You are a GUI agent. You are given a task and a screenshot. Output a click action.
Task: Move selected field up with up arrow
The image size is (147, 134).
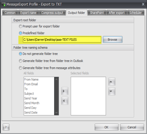click(x=112, y=82)
